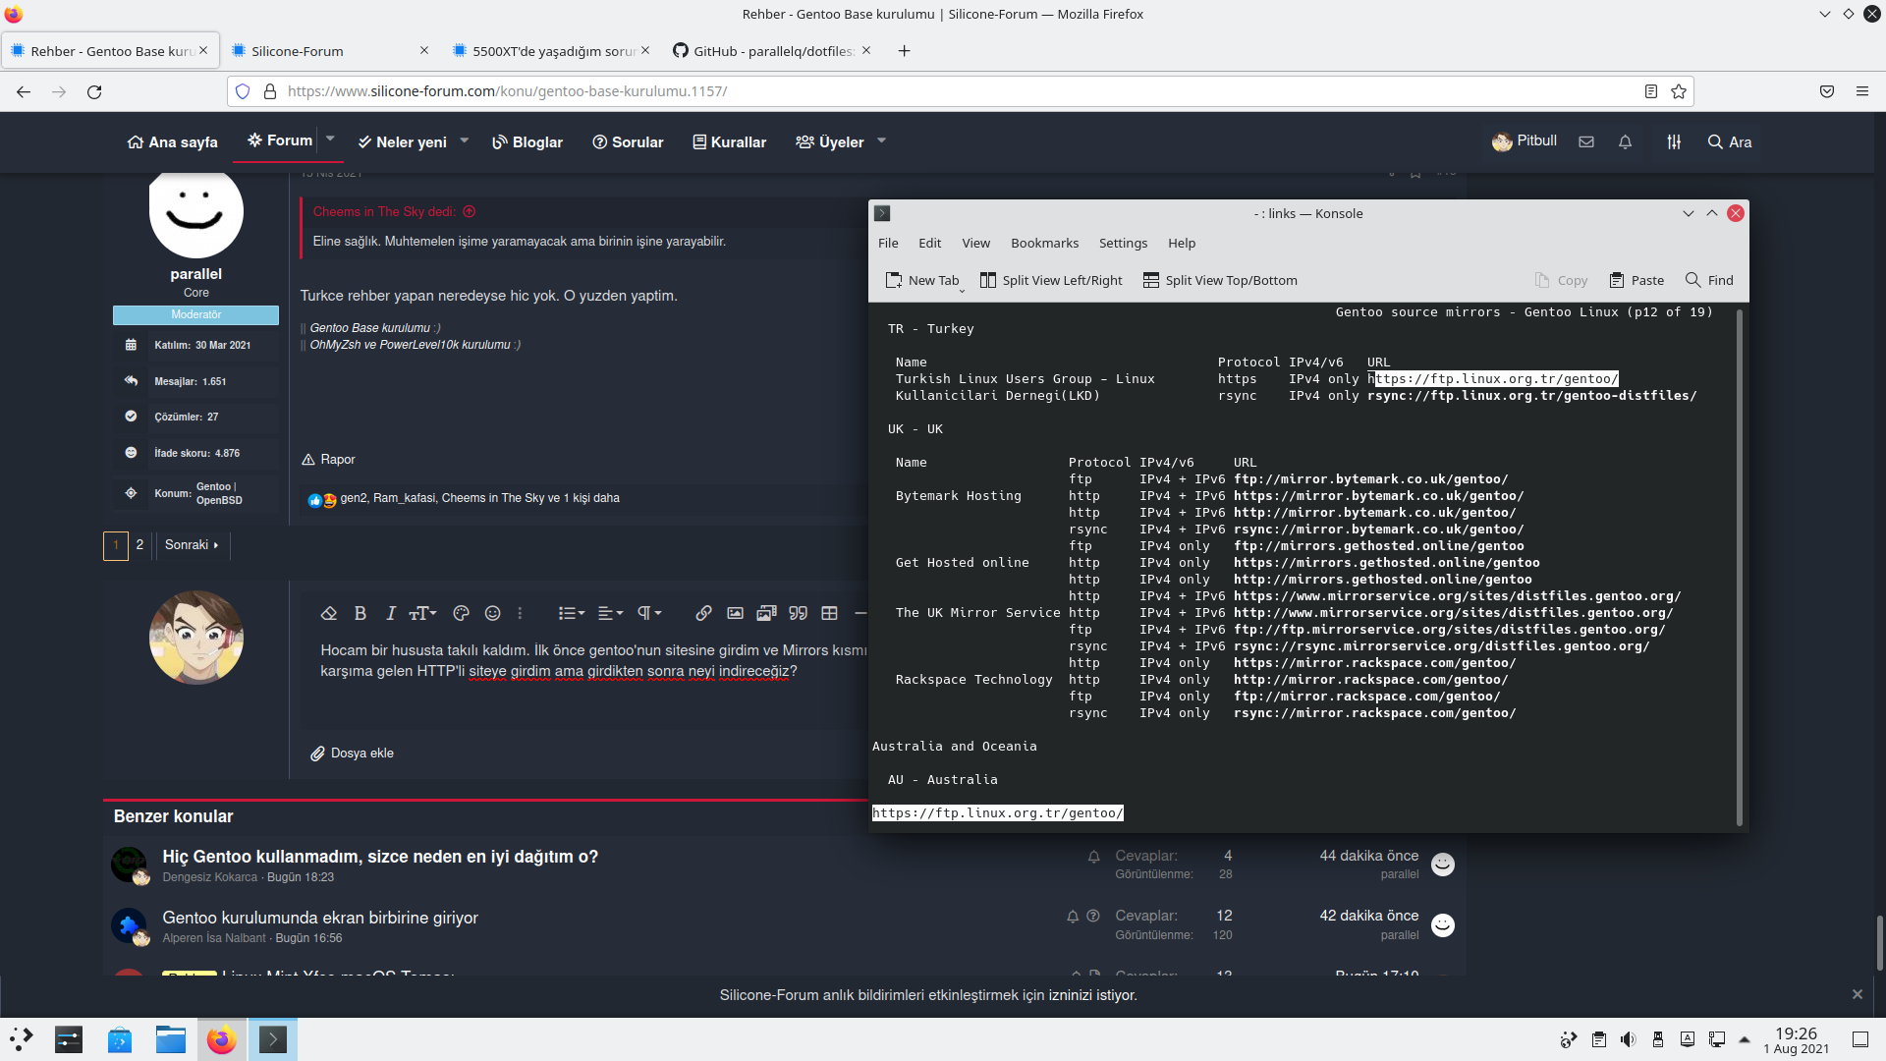Click Ara search in forum header
This screenshot has height=1061, width=1886.
point(1730,142)
